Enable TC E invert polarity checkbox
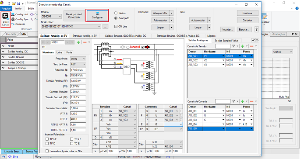Viewport: 301px width, 159px height. click(71, 144)
